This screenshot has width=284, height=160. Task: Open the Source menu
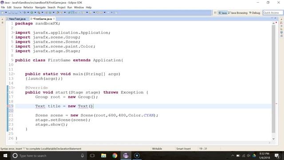(x=17, y=8)
